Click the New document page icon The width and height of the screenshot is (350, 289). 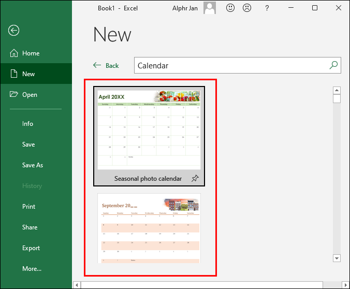click(14, 74)
